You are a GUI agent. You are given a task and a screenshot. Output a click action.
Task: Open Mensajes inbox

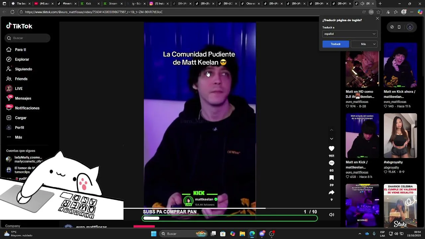coord(23,98)
